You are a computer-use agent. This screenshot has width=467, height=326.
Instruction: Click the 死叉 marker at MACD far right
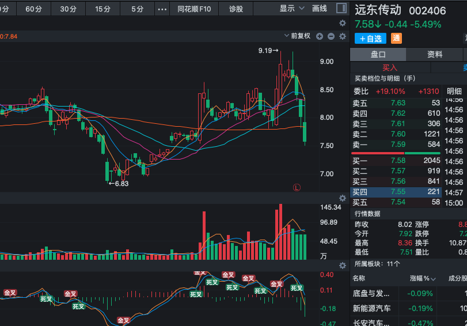tap(297, 288)
